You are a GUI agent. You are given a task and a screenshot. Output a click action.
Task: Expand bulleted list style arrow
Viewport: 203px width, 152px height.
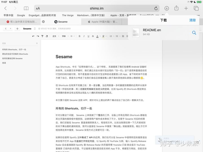click(x=120, y=36)
